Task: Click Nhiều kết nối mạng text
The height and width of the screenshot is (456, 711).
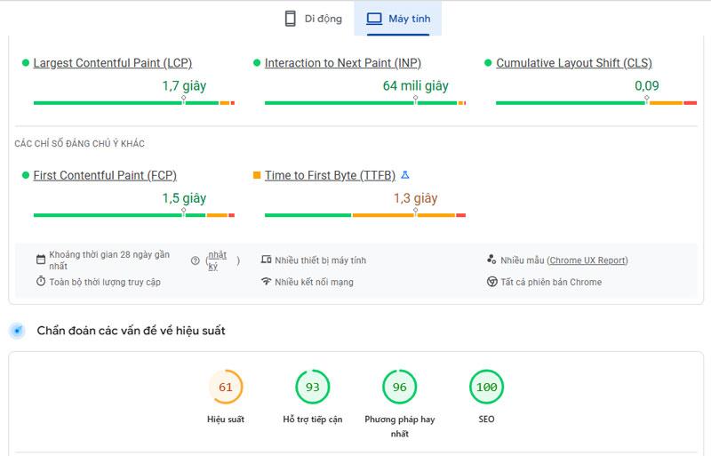Action: point(314,282)
